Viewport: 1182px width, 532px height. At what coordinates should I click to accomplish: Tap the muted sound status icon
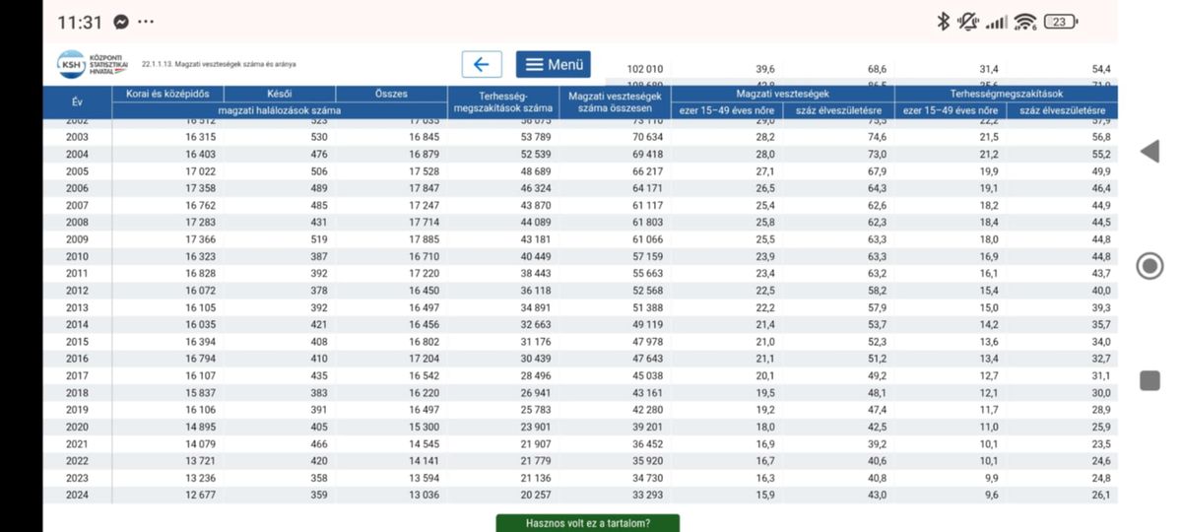968,22
